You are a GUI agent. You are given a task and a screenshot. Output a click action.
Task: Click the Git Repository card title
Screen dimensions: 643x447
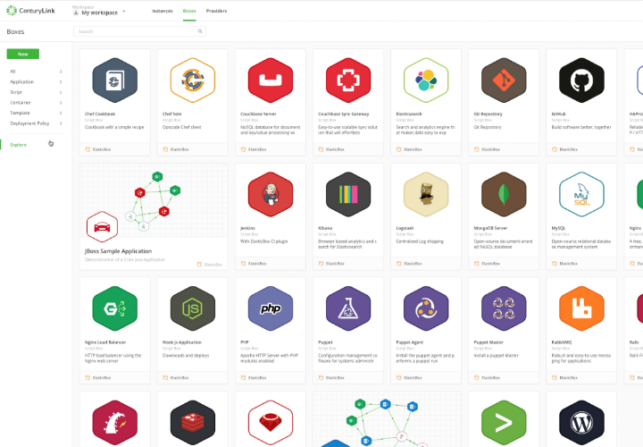488,114
